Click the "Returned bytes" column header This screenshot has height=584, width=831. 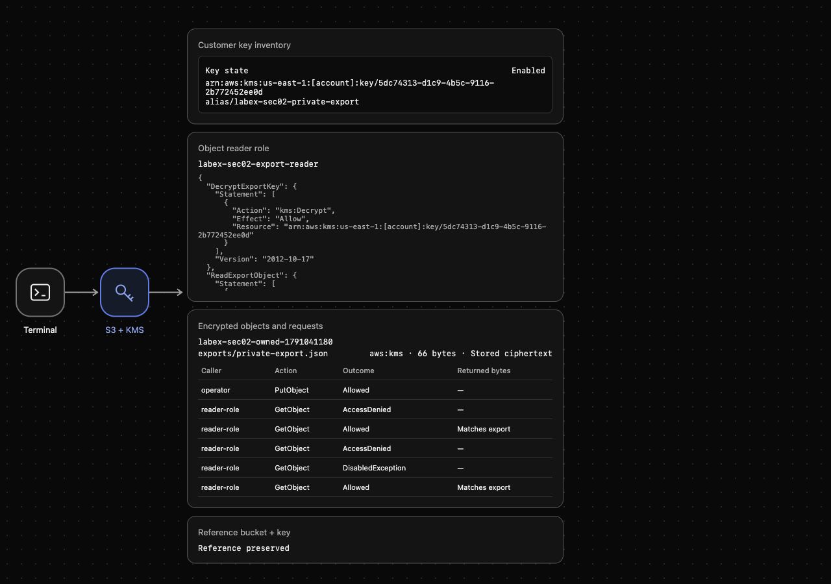pyautogui.click(x=484, y=371)
